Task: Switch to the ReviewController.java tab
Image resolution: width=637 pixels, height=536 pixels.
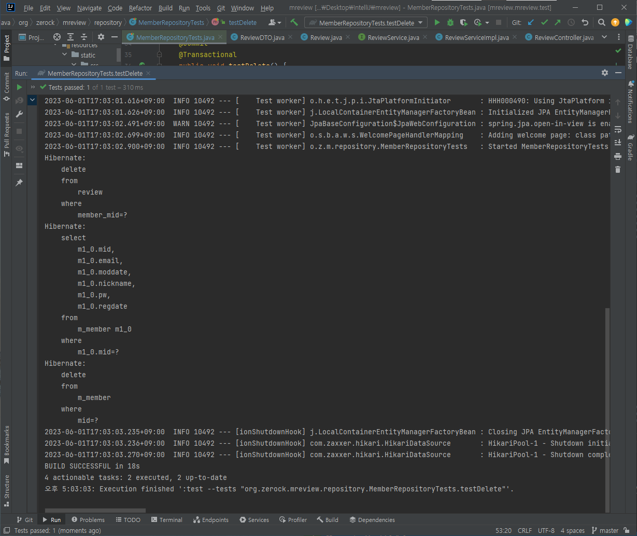Action: [559, 37]
